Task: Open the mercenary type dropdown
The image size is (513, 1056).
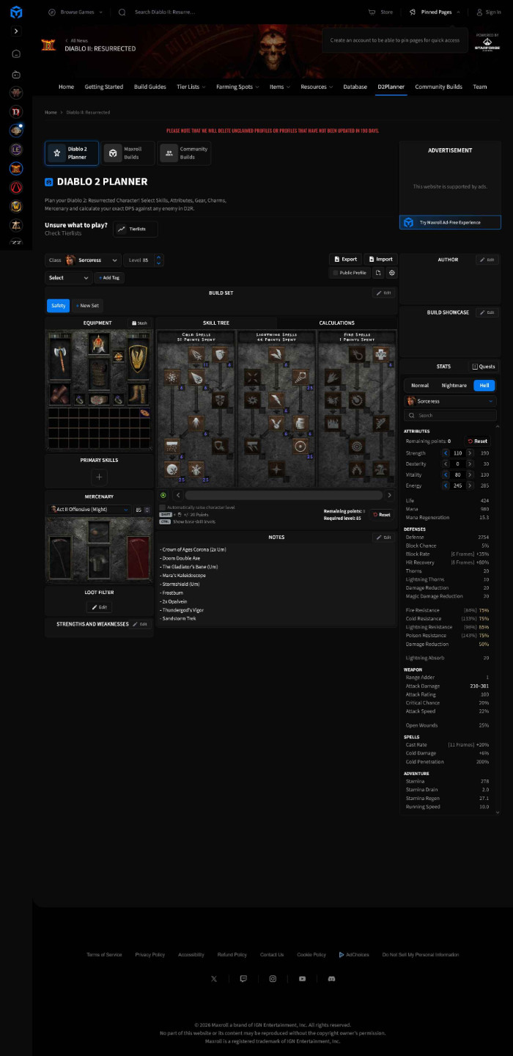Action: pos(89,509)
